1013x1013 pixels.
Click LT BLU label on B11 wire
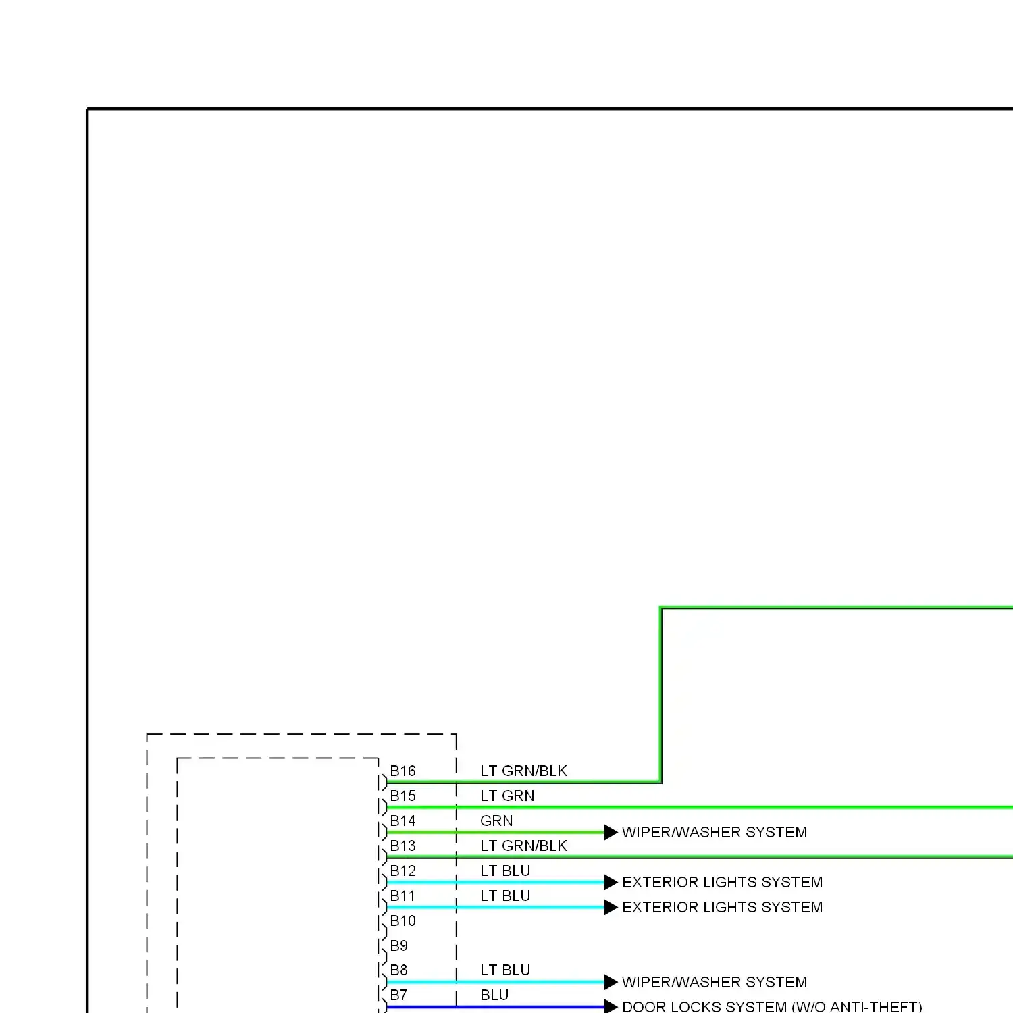pos(505,895)
